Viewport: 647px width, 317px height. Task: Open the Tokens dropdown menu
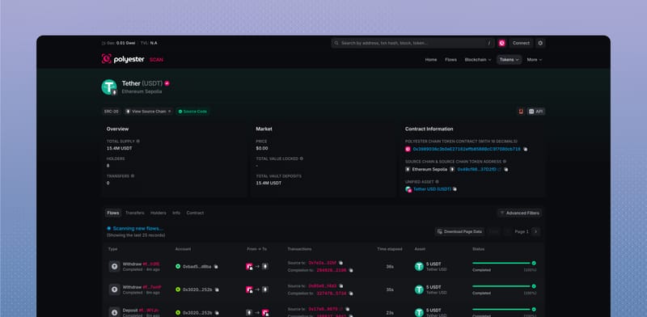(510, 60)
